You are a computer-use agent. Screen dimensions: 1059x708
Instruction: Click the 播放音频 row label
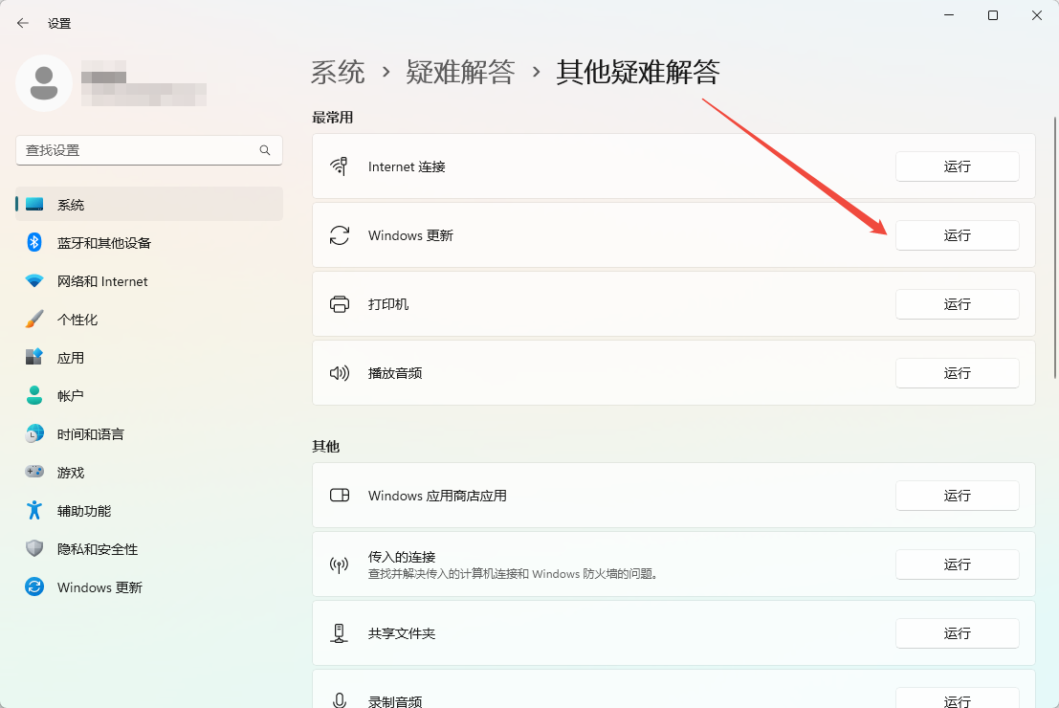coord(395,373)
